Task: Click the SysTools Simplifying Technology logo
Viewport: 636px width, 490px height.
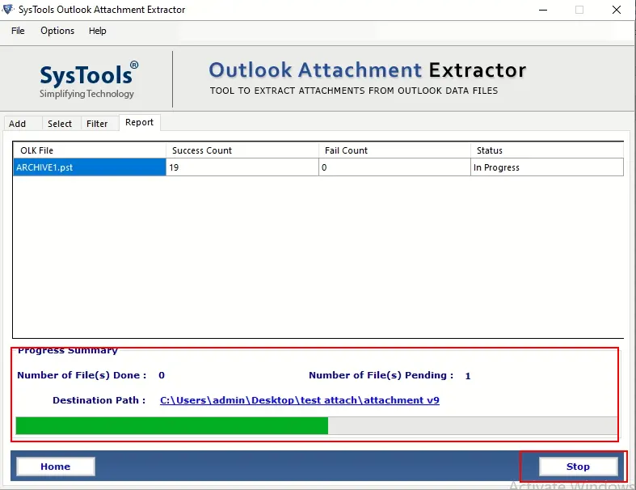Action: [x=87, y=81]
